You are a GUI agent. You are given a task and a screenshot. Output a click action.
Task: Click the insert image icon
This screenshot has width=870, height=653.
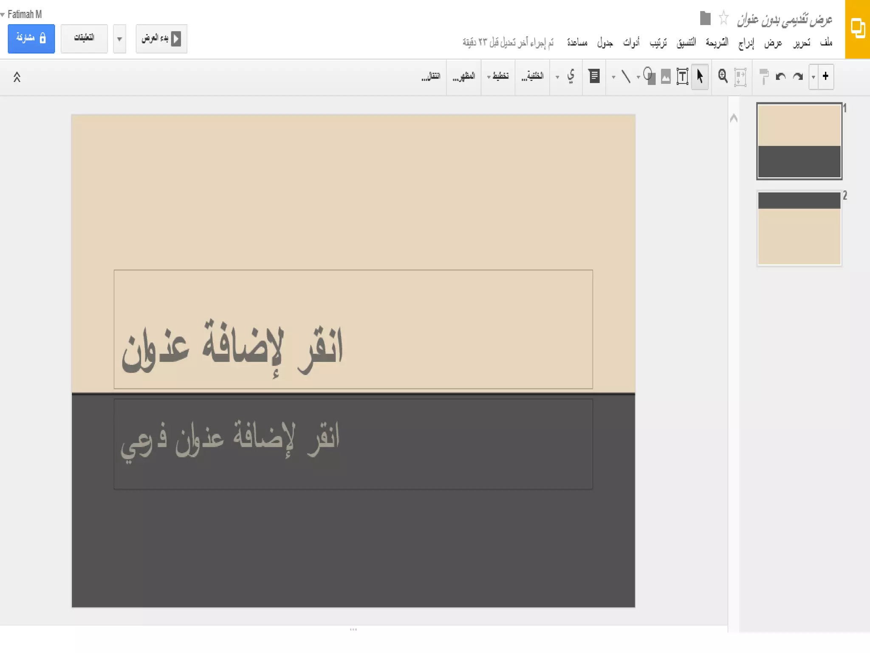click(666, 77)
